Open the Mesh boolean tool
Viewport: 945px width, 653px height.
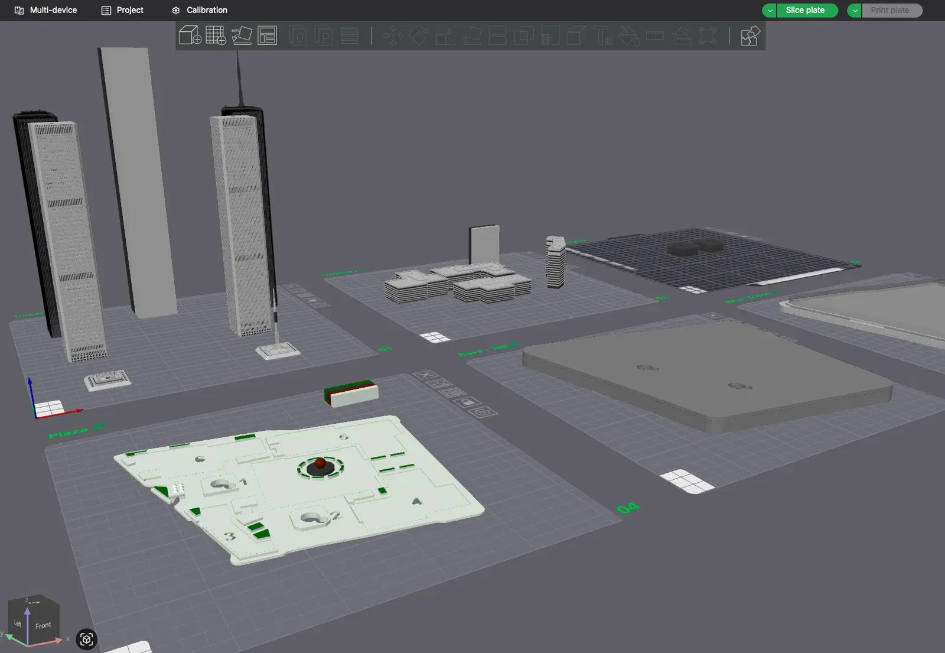pos(523,35)
